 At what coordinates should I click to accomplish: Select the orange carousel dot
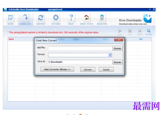tap(81, 114)
